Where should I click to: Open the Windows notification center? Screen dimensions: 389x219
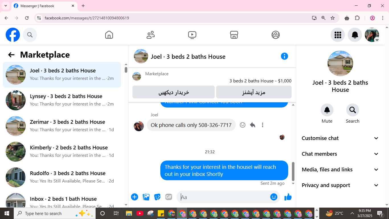coord(380,213)
